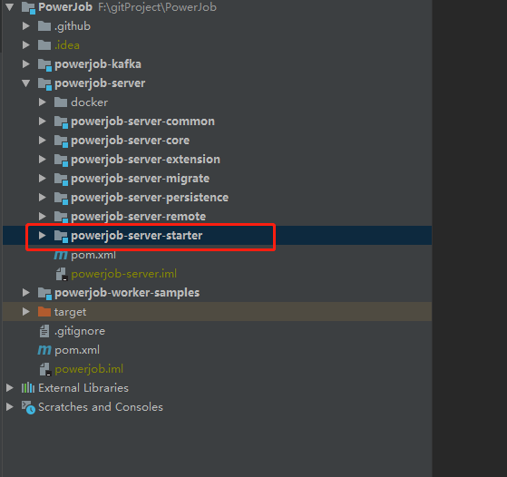The height and width of the screenshot is (477, 507).
Task: Select the docker folder name
Action: click(90, 102)
